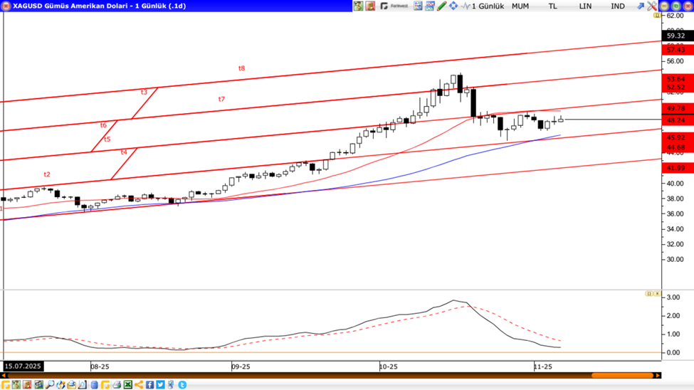This screenshot has width=694, height=390.
Task: Toggle the LIN linear scale option
Action: point(585,6)
